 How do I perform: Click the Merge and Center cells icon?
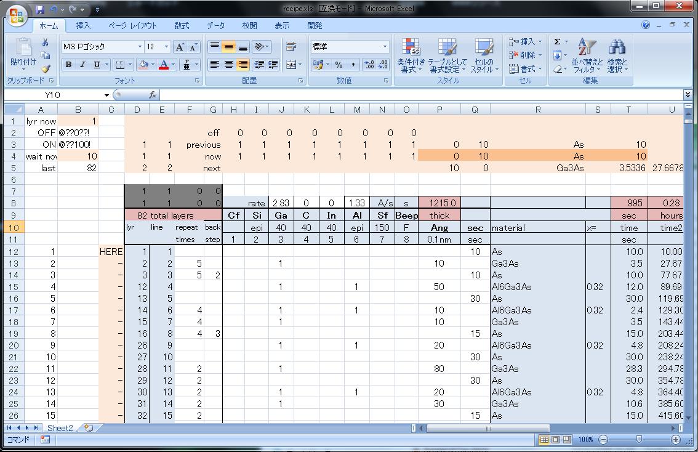click(291, 65)
